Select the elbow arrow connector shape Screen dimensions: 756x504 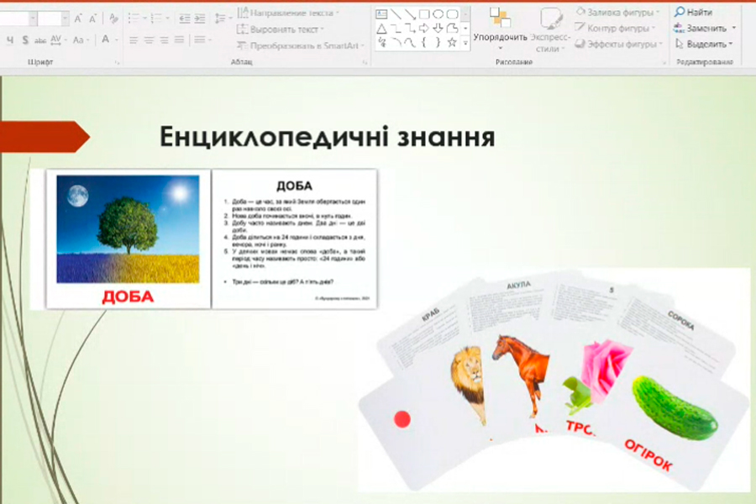point(410,29)
